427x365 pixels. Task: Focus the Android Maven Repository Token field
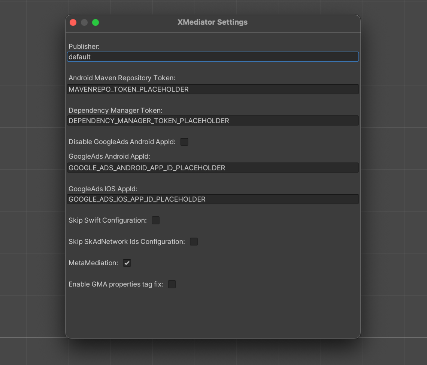(213, 89)
